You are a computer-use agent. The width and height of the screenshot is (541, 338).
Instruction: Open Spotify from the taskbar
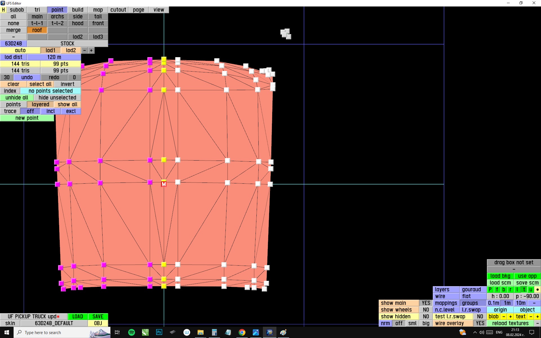pos(132,332)
